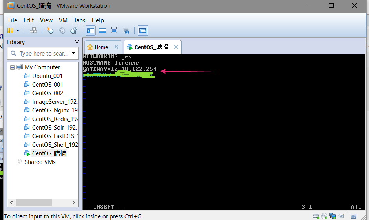Select CentOS_001 virtual machine
369x220 pixels.
[x=47, y=85]
